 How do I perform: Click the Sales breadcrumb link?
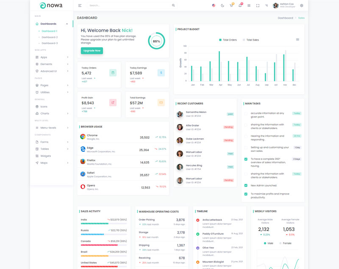(x=301, y=18)
